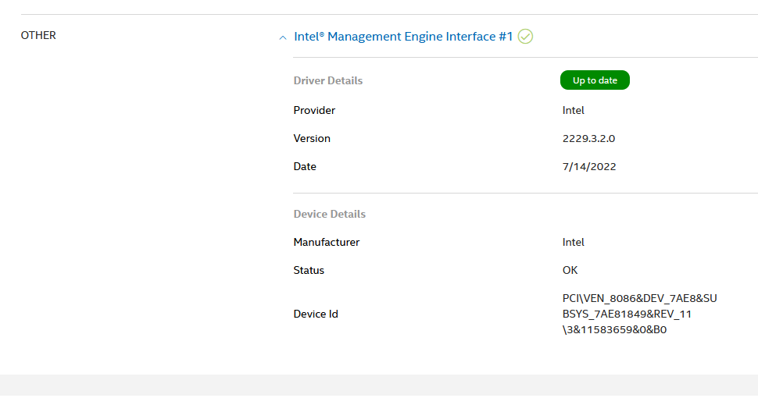Click the status value OK
758x405 pixels.
pyautogui.click(x=570, y=270)
